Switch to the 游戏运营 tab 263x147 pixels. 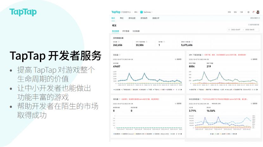click(132, 18)
